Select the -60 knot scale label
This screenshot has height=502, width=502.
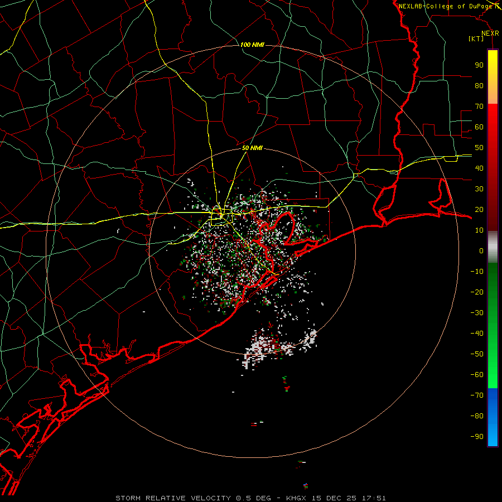click(x=477, y=375)
